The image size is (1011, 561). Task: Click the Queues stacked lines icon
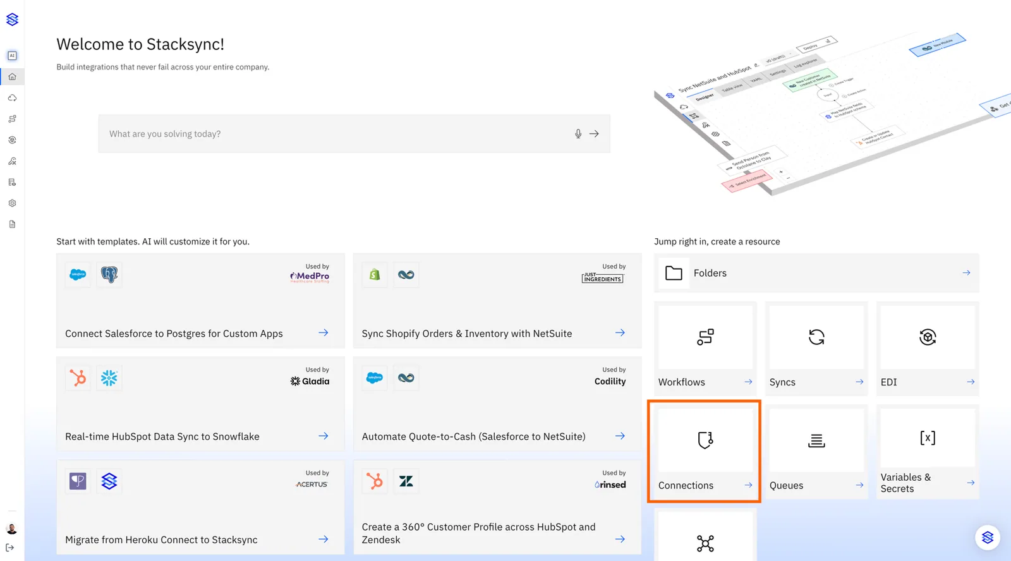click(816, 440)
